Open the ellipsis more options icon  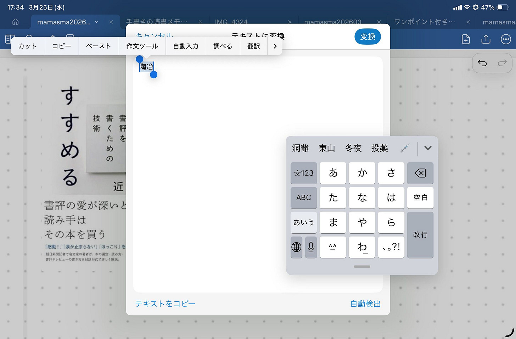coord(506,39)
